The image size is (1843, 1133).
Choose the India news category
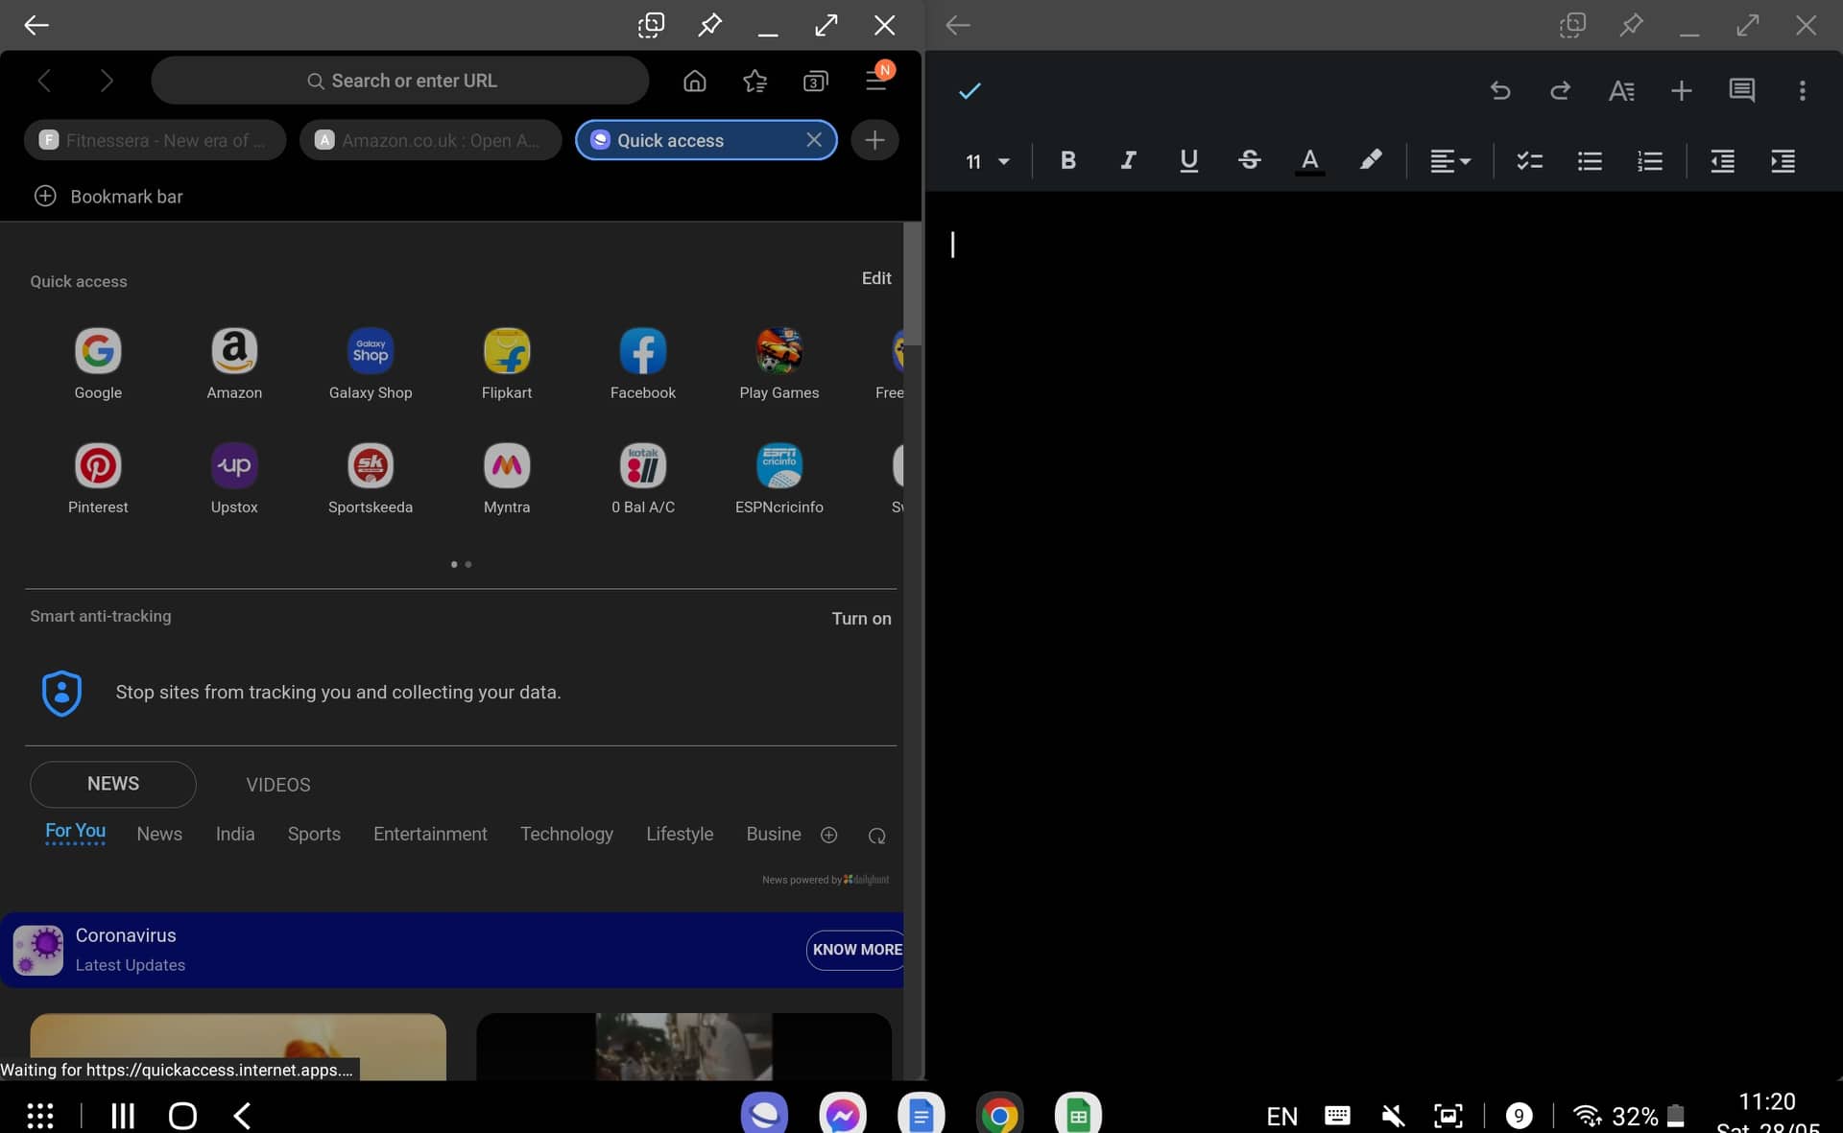tap(235, 834)
